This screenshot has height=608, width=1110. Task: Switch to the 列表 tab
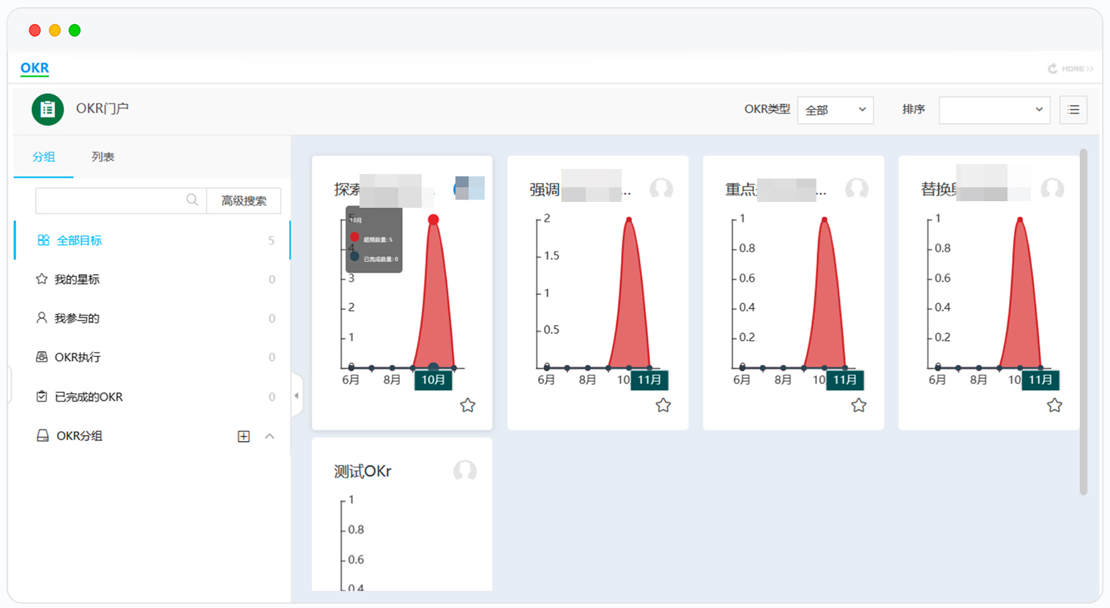pyautogui.click(x=103, y=157)
